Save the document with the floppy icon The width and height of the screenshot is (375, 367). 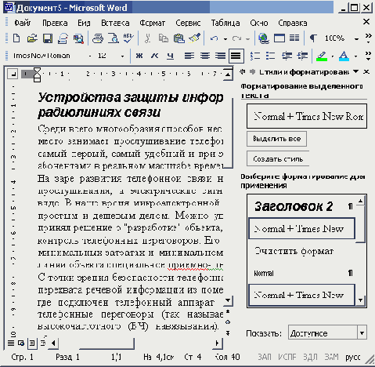coord(48,38)
